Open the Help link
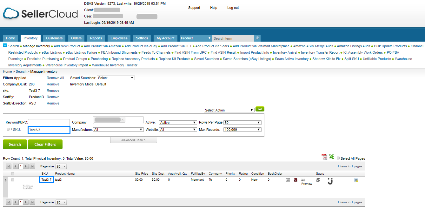The width and height of the screenshot is (425, 208). 214,8
